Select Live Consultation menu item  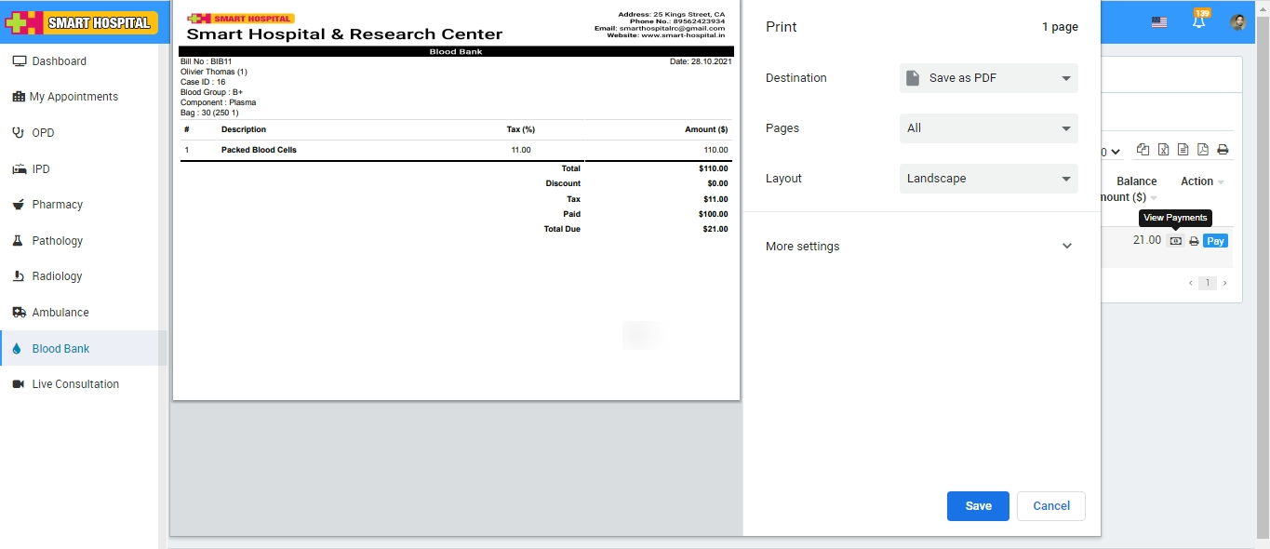coord(75,384)
